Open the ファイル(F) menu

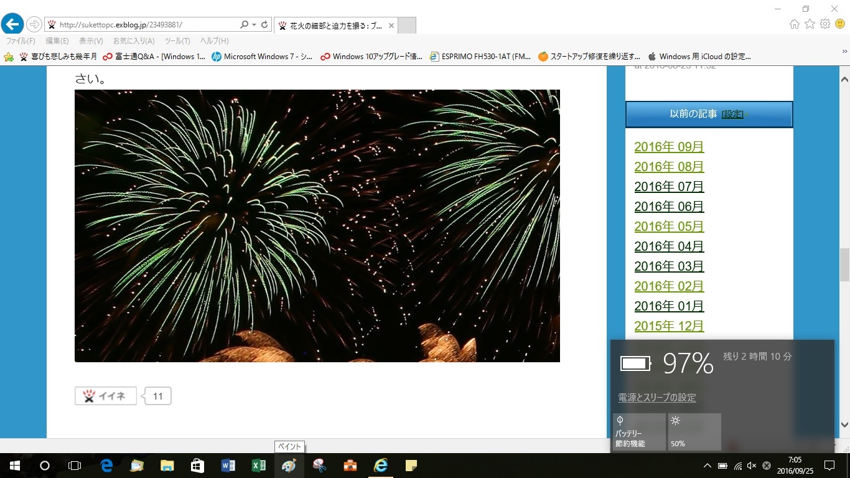(x=21, y=41)
